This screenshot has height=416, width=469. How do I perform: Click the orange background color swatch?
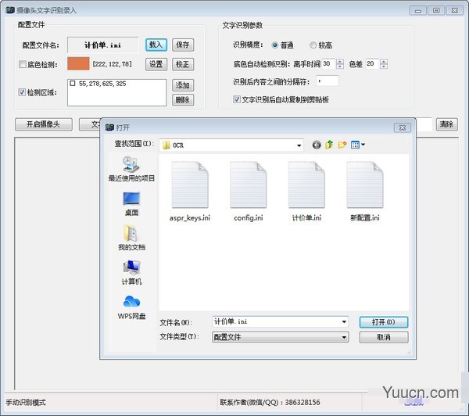78,64
